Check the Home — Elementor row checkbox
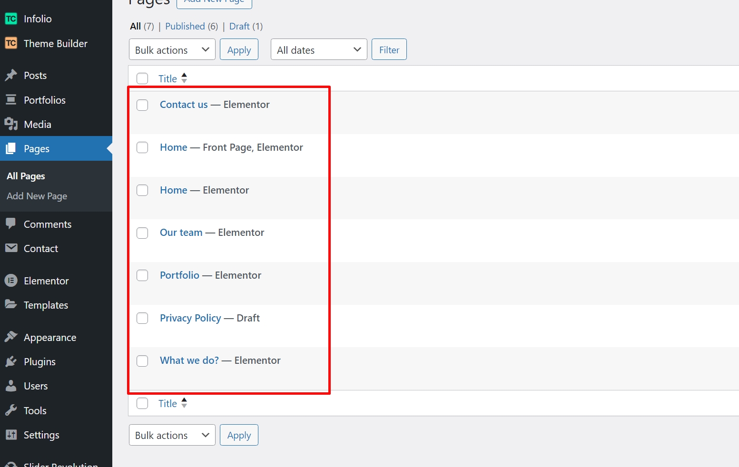Image resolution: width=739 pixels, height=467 pixels. click(142, 190)
